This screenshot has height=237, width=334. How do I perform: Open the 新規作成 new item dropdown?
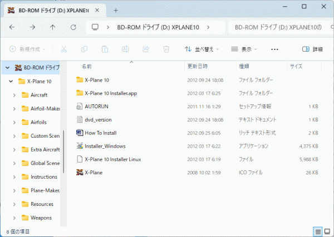pyautogui.click(x=27, y=49)
